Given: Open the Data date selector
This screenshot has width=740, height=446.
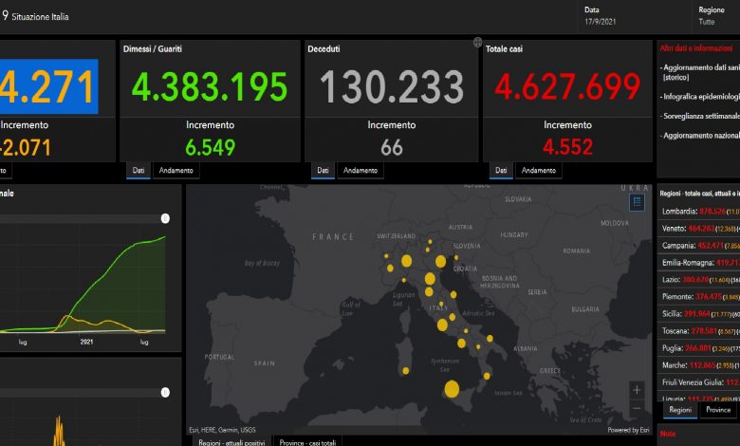Looking at the screenshot, I should point(600,19).
